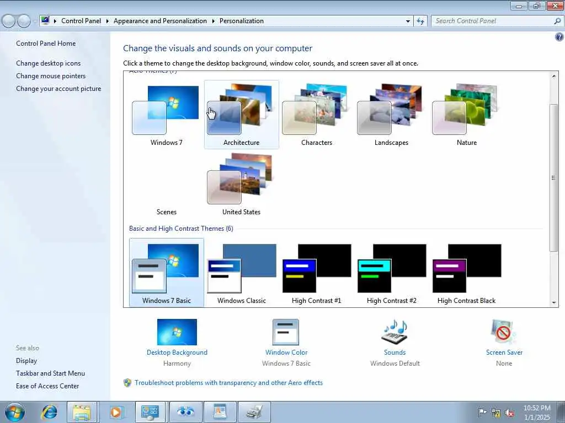565x423 pixels.
Task: Click the Desktop Background link text
Action: 177,352
